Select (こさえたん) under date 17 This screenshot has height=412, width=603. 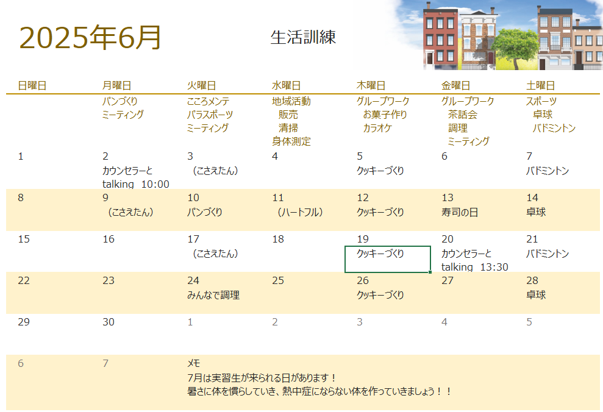click(x=215, y=254)
